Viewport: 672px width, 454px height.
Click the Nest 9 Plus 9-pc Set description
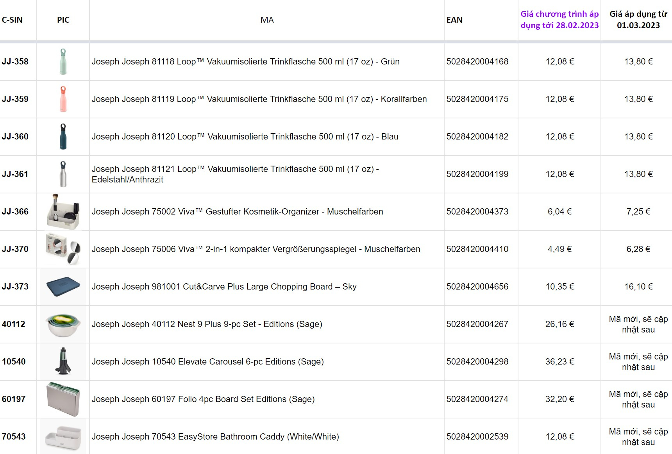point(207,324)
